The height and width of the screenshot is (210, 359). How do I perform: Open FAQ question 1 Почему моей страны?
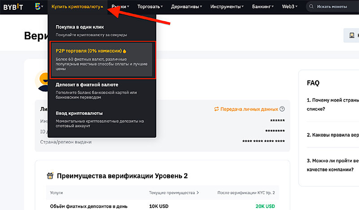[x=333, y=104]
